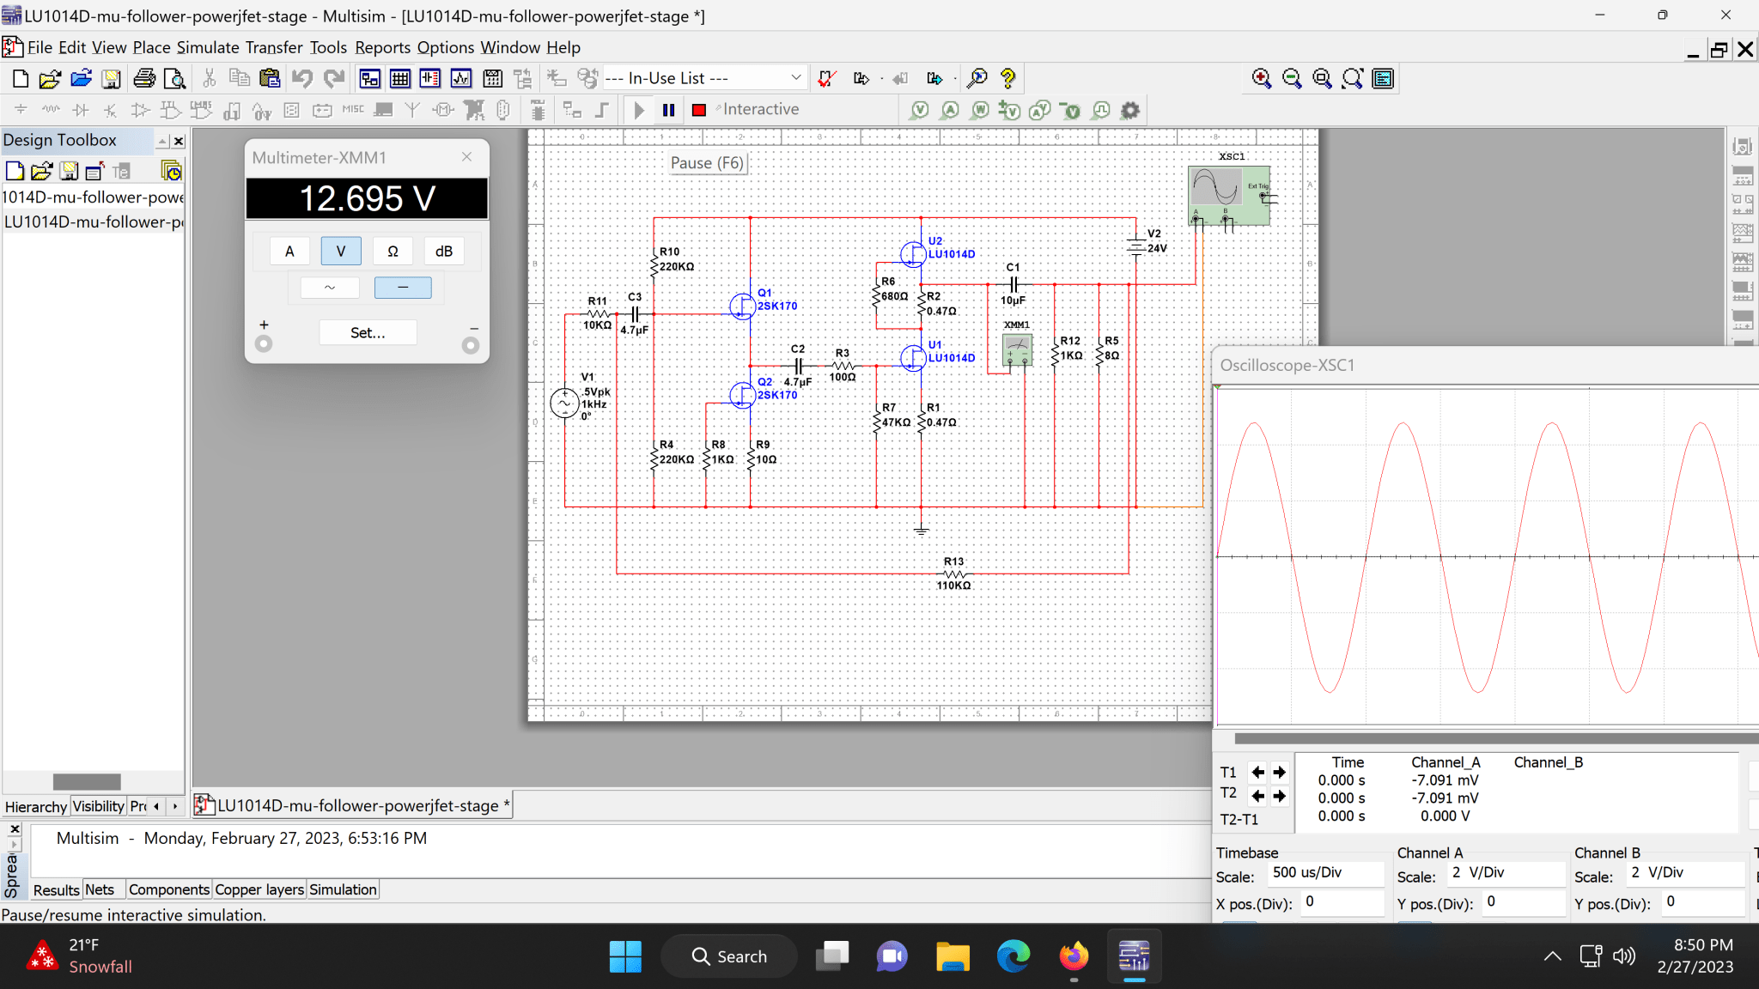Place a voltage probe from toolbar

click(919, 110)
